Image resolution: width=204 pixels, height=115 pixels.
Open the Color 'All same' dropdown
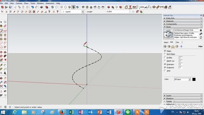[x=183, y=80]
